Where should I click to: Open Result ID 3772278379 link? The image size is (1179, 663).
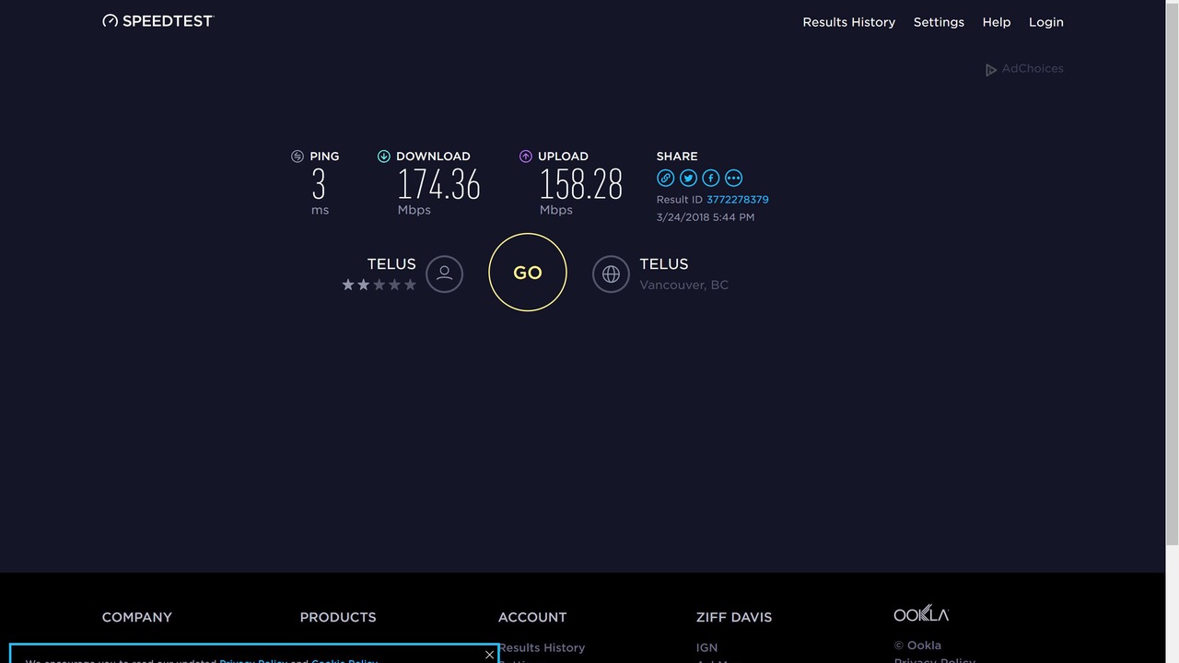click(x=737, y=200)
